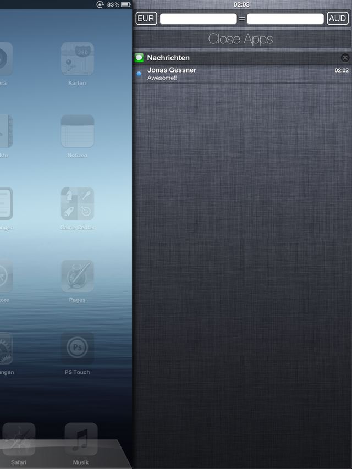Tap the rotation lock status icon

tap(100, 4)
